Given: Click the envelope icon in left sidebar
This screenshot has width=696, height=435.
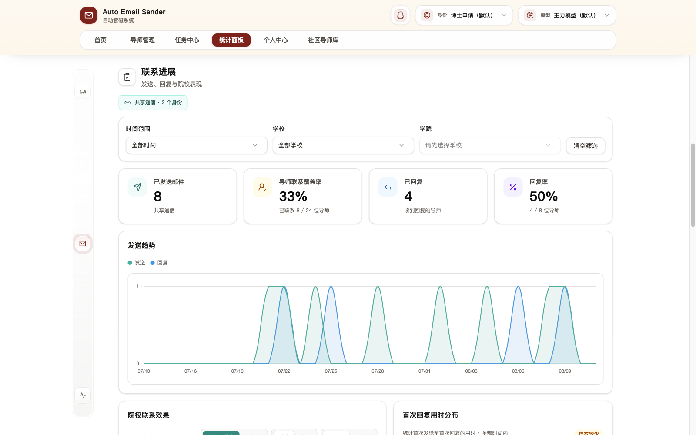Looking at the screenshot, I should (83, 244).
